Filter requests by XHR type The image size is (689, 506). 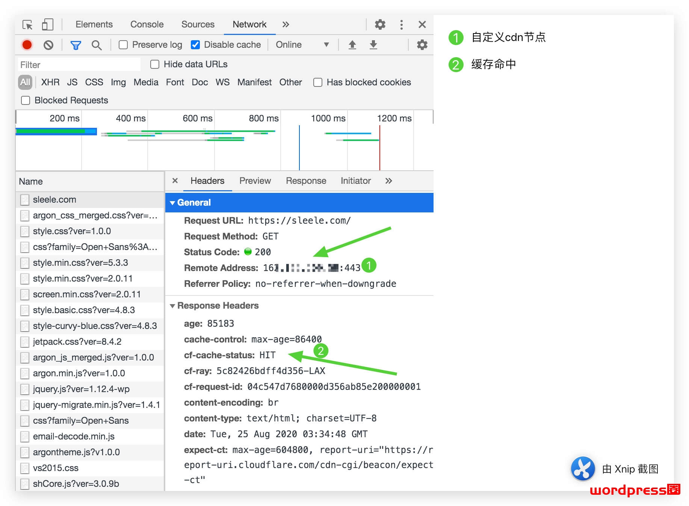tap(50, 82)
